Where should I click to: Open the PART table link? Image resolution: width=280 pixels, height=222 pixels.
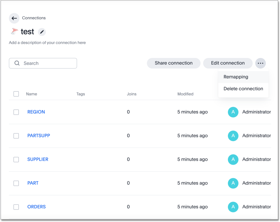pyautogui.click(x=33, y=183)
